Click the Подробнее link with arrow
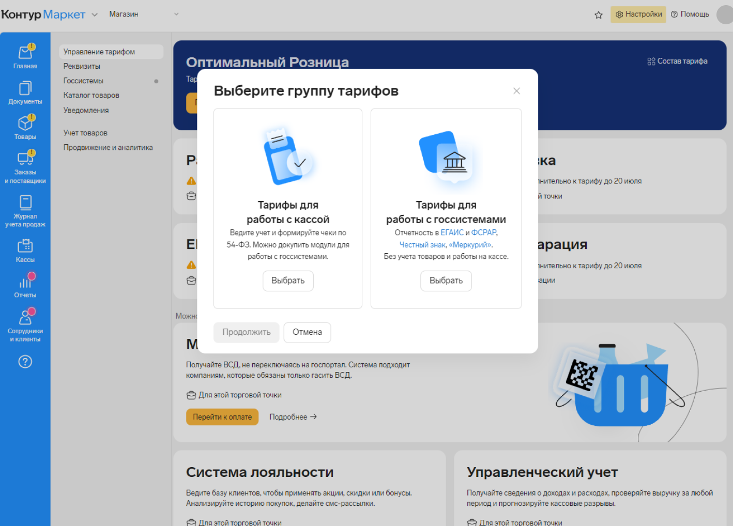Image resolution: width=733 pixels, height=526 pixels. point(293,417)
